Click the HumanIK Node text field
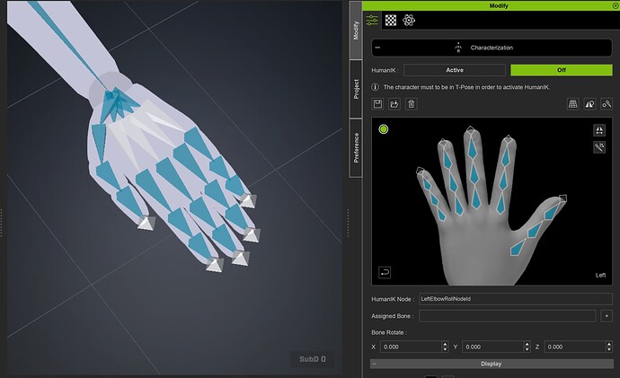 pyautogui.click(x=514, y=299)
